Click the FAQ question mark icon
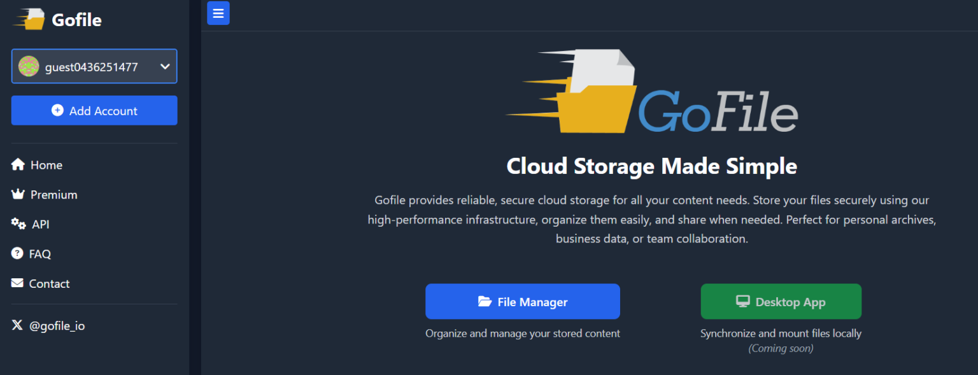Image resolution: width=978 pixels, height=375 pixels. click(x=18, y=253)
